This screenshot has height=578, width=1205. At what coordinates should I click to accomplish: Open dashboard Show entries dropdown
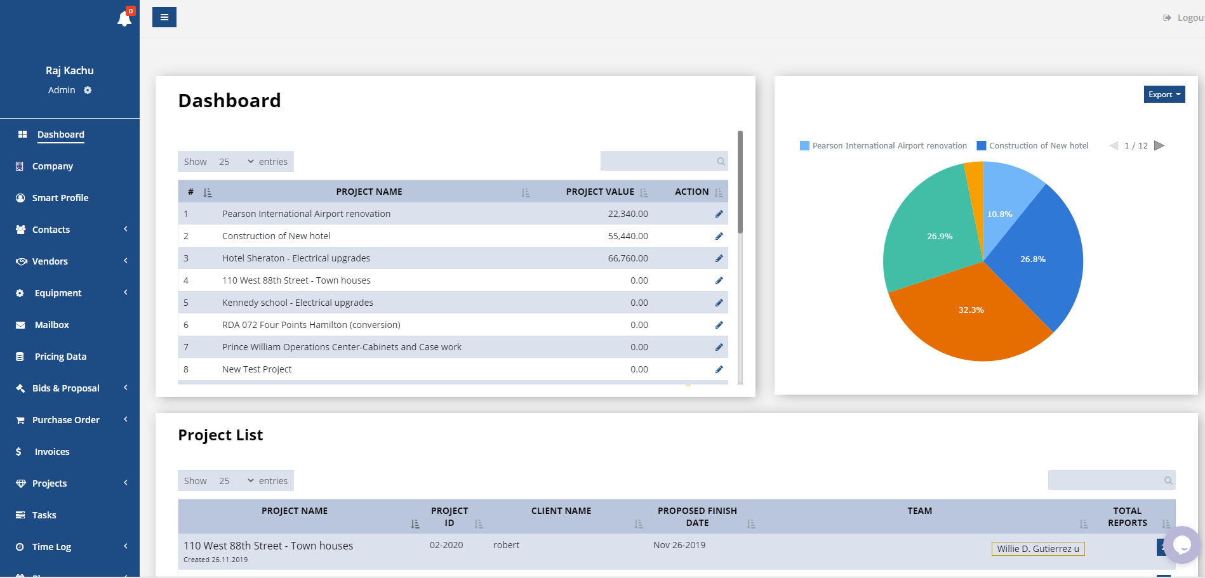pos(236,162)
